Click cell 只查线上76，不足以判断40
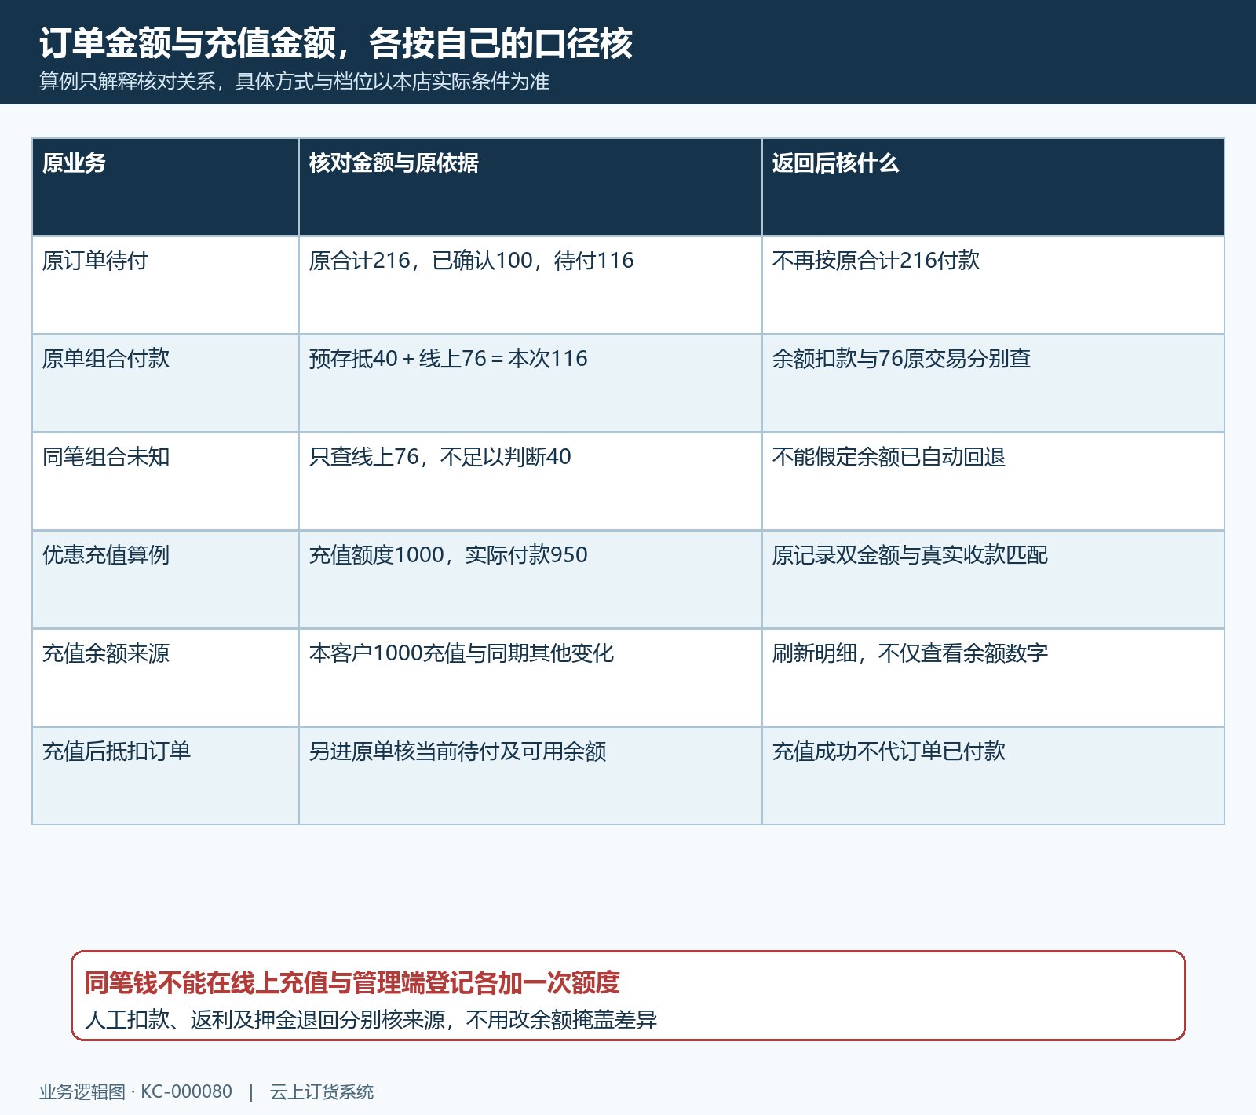Image resolution: width=1256 pixels, height=1115 pixels. 530,481
